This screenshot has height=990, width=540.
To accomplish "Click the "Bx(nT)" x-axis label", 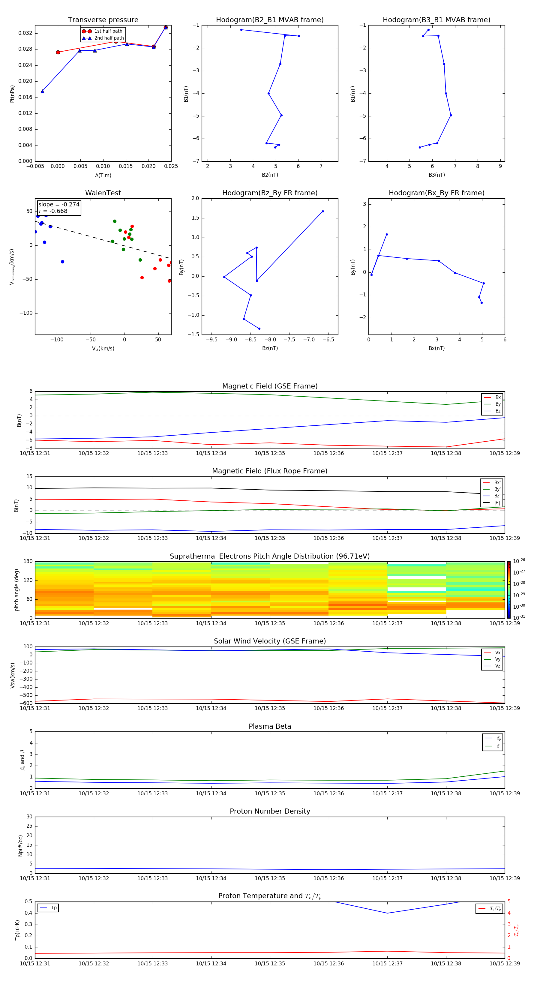I will (x=436, y=348).
